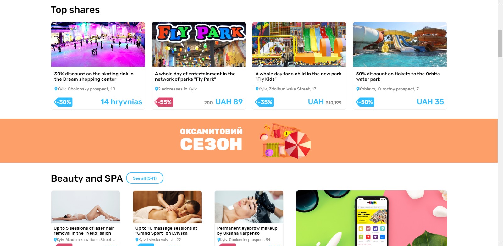This screenshot has height=246, width=503.
Task: Open the Fly Park network entertainment offer title
Action: [x=195, y=76]
